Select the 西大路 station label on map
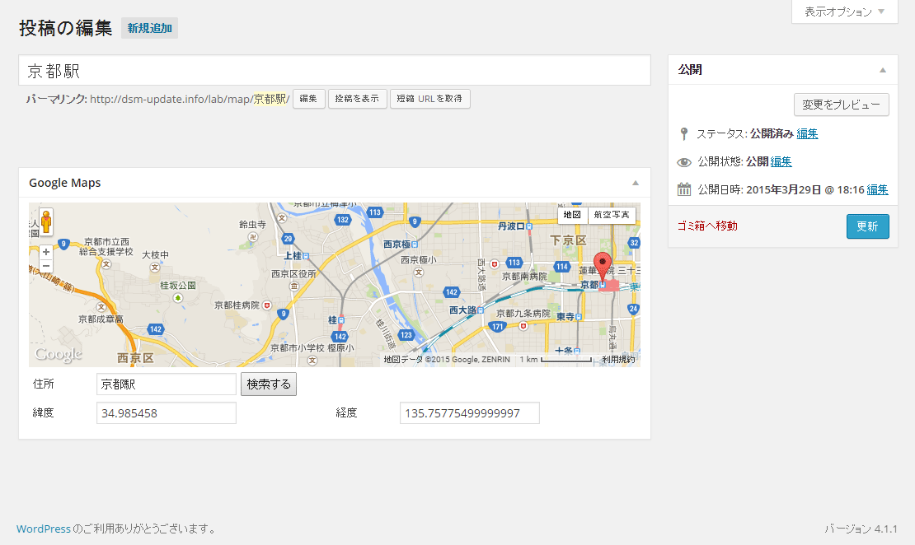915x545 pixels. [467, 310]
